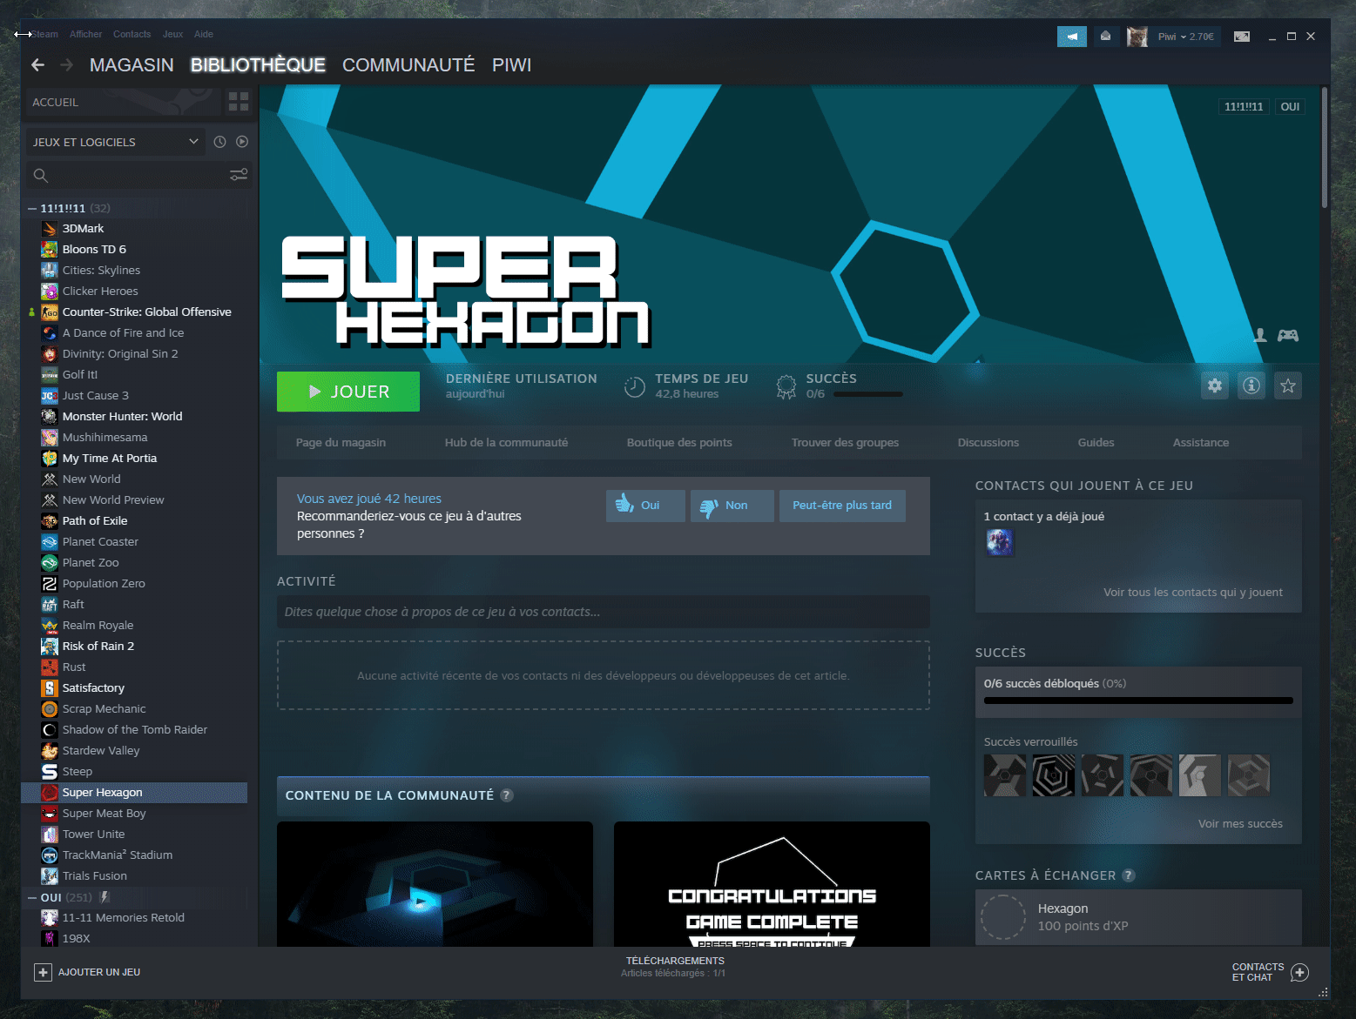Select Stardew Valley in library
Screen dimensions: 1356x1019
tap(101, 751)
